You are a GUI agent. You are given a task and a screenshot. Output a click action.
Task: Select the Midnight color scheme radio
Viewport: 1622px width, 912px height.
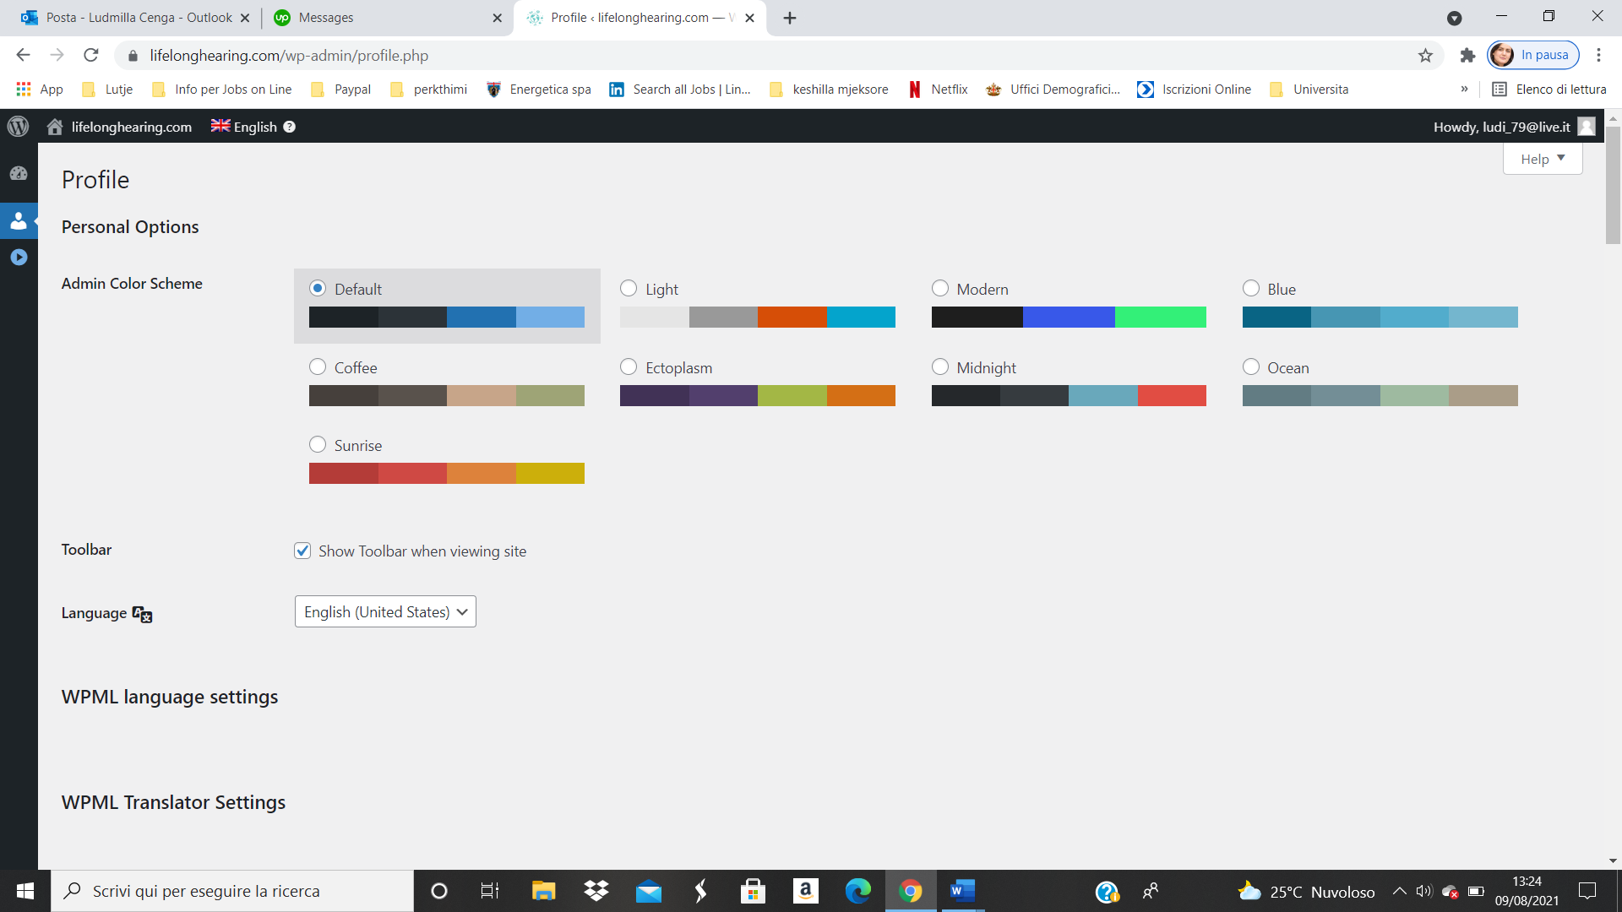pos(939,366)
